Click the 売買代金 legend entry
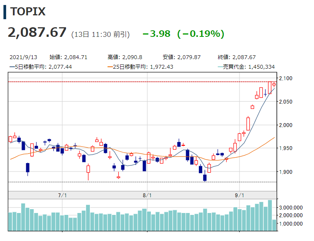Image resolution: width=314 pixels, height=241 pixels. point(246,67)
